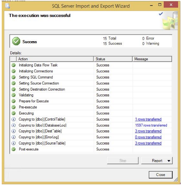
Task: Click the Report button
Action: (157, 161)
